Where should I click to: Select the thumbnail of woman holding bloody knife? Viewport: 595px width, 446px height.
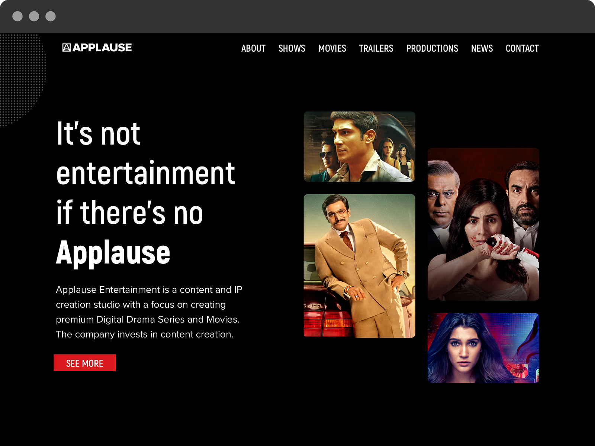(483, 224)
